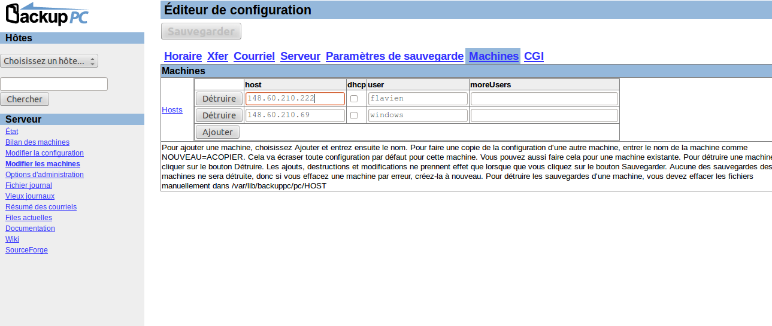This screenshot has width=772, height=326.
Task: Click the user field containing windows
Action: [x=417, y=115]
